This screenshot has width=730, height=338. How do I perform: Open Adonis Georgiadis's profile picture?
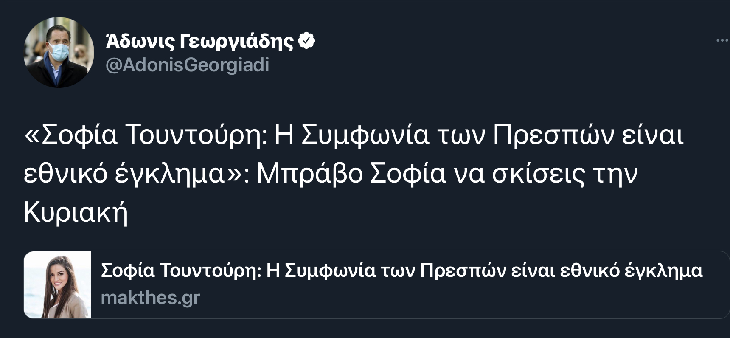pos(59,52)
